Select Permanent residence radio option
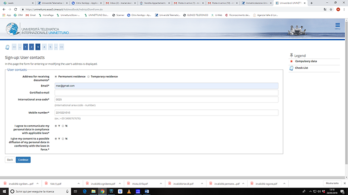 (56, 76)
